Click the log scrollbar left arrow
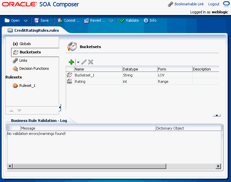 (x=10, y=166)
